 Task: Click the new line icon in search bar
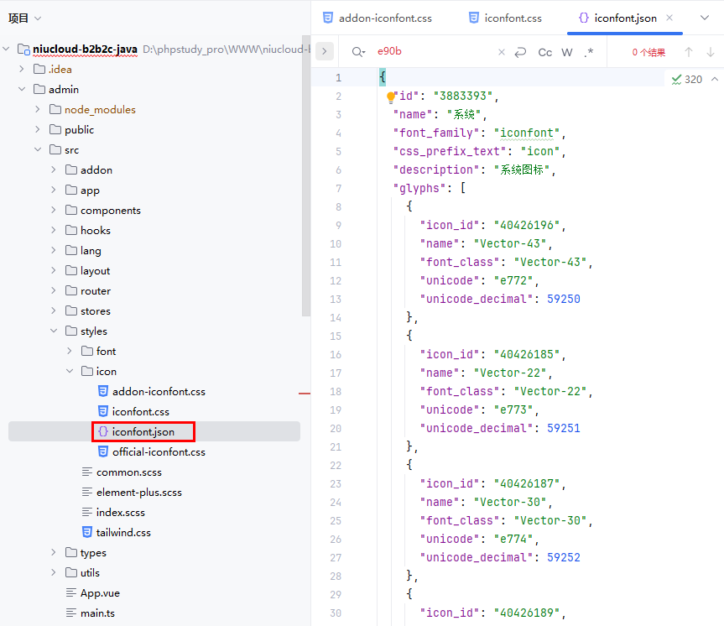pyautogui.click(x=520, y=52)
